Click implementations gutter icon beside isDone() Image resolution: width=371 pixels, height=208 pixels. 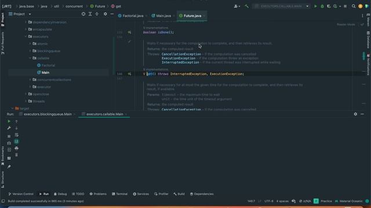click(x=129, y=32)
